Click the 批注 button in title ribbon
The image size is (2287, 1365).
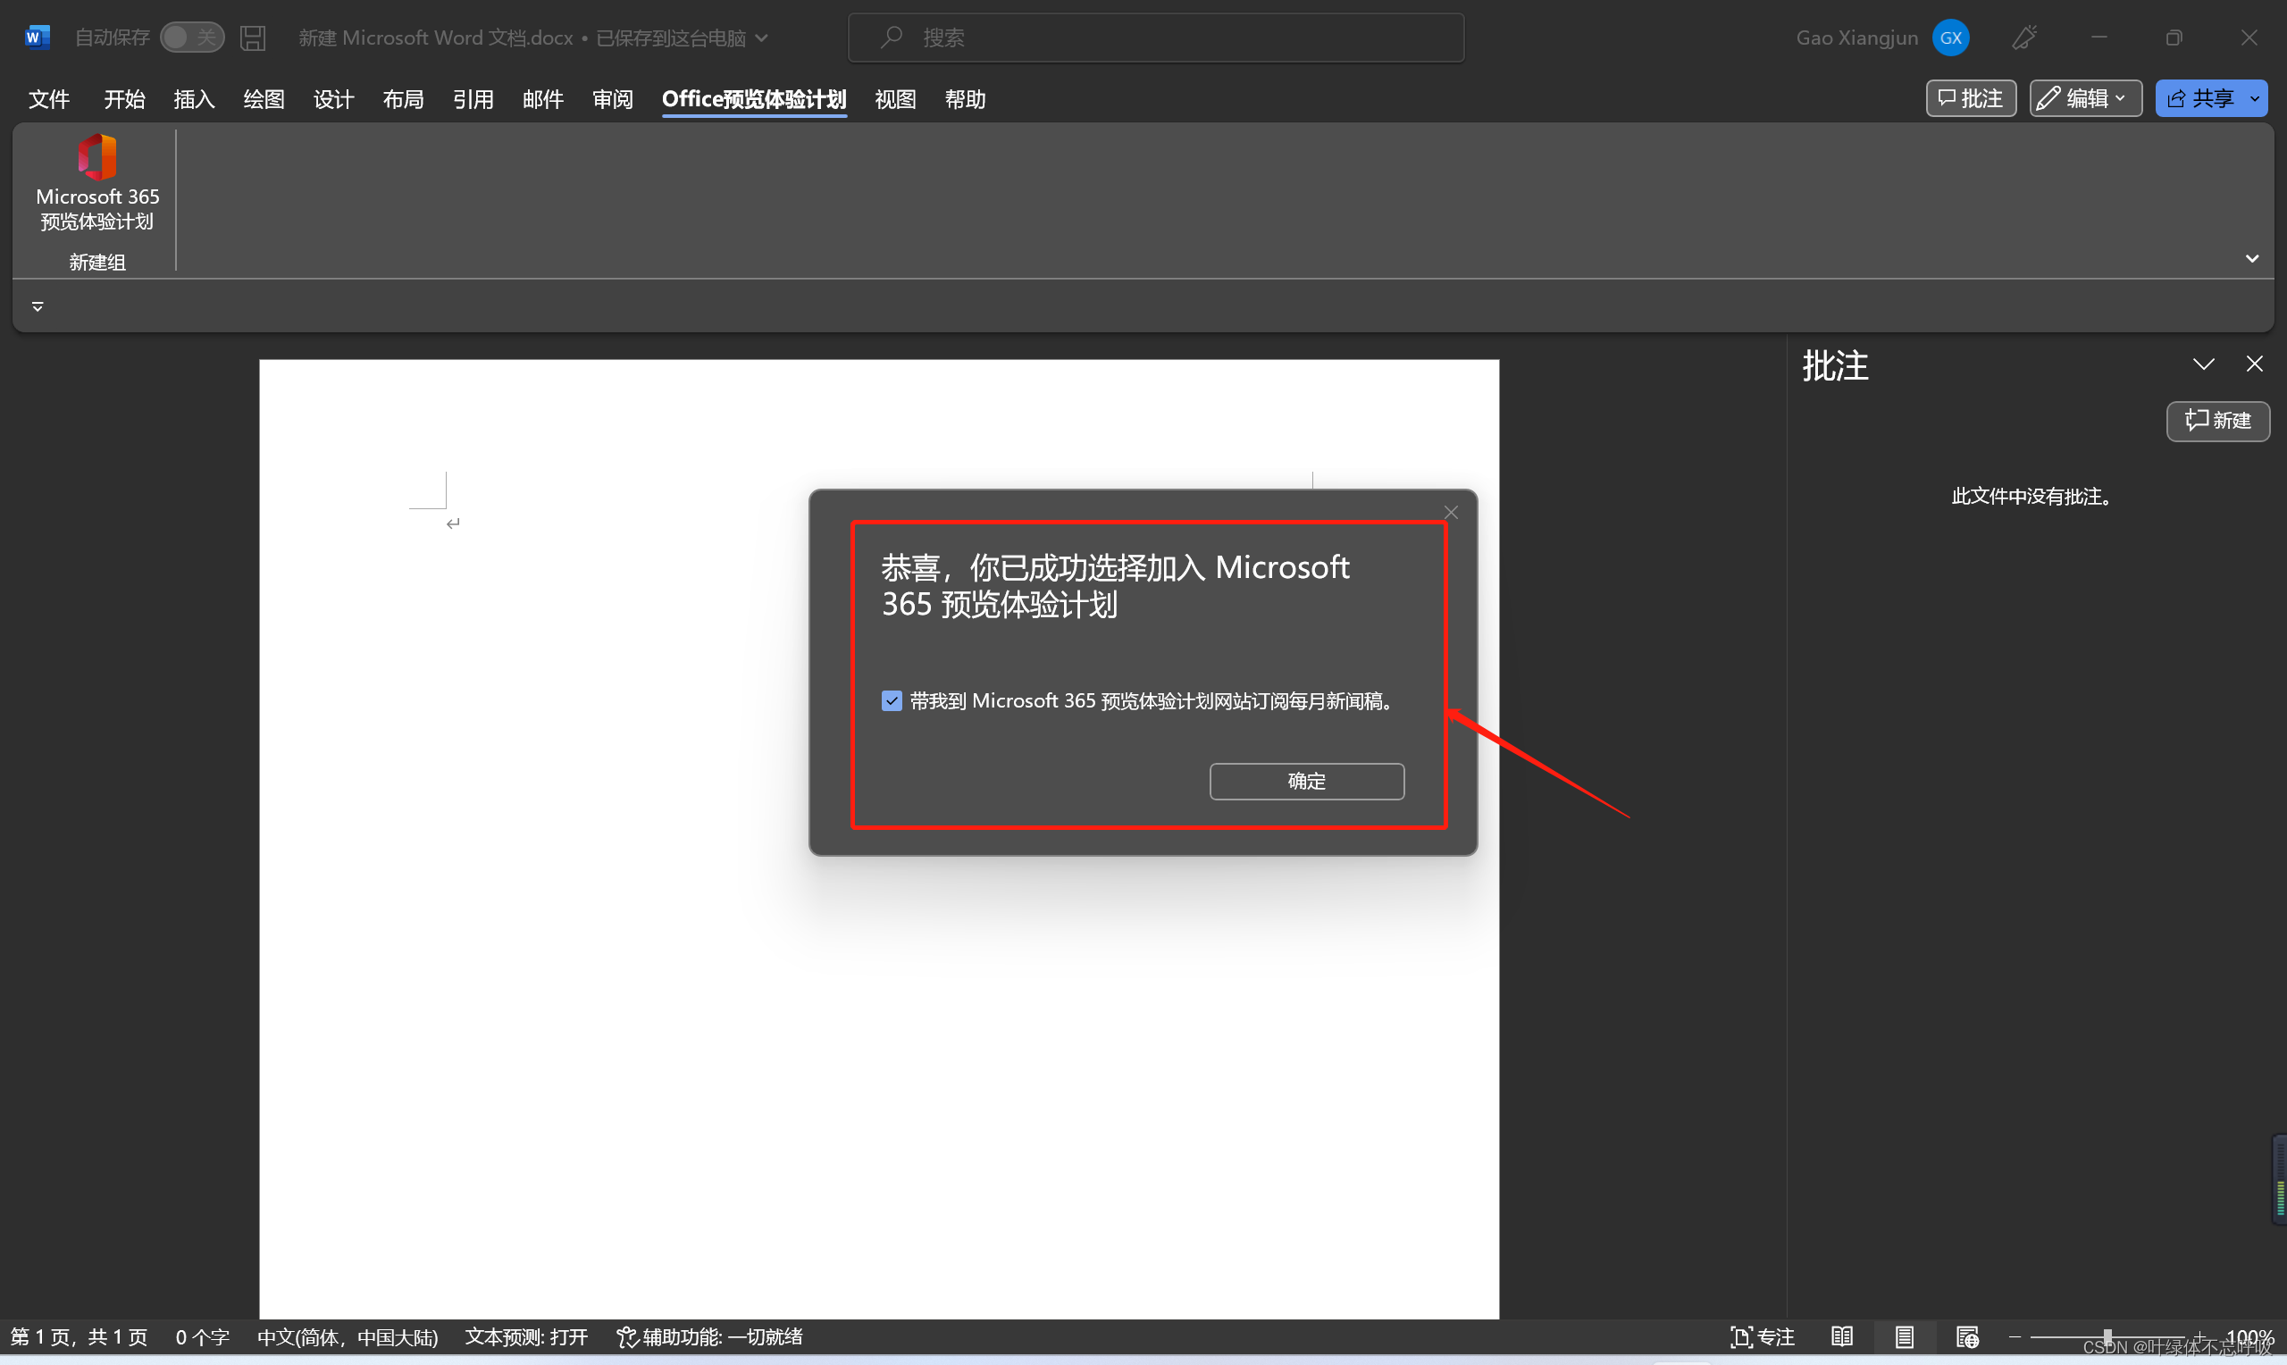point(1971,98)
